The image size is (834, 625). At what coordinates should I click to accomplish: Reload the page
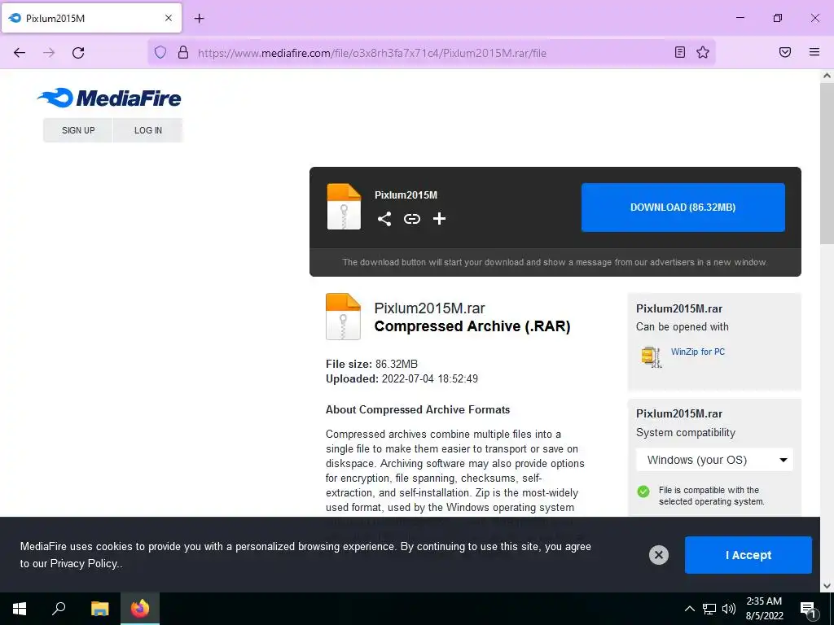78,53
